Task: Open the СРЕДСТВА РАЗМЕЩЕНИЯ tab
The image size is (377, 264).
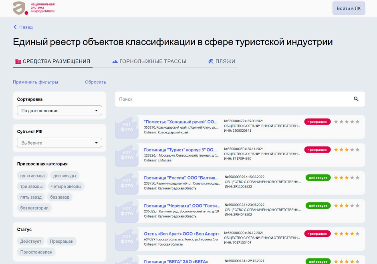Action: [x=52, y=61]
